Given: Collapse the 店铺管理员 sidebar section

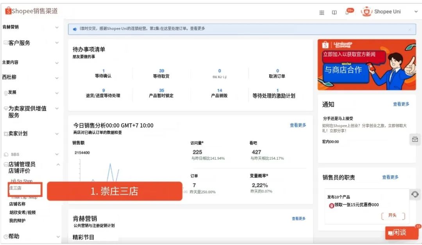Looking at the screenshot, I should pos(58,165).
